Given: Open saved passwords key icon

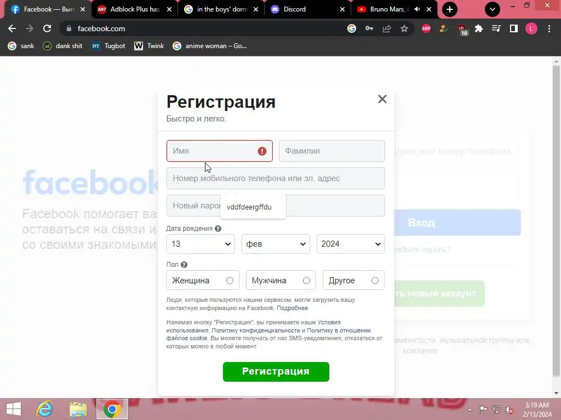Looking at the screenshot, I should point(369,28).
